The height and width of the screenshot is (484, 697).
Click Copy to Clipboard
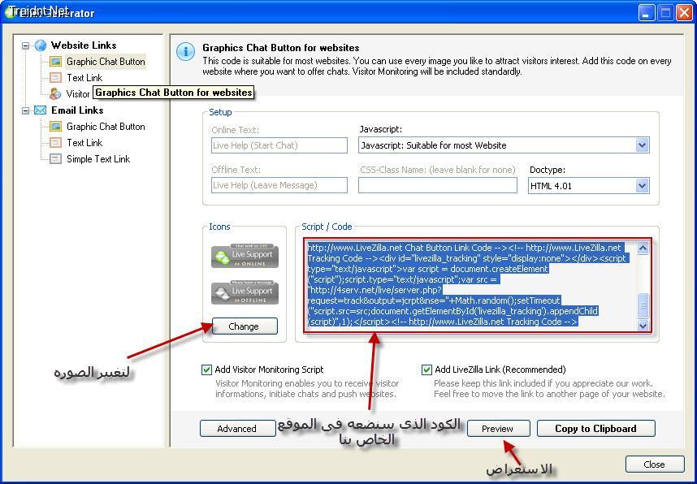pos(596,429)
